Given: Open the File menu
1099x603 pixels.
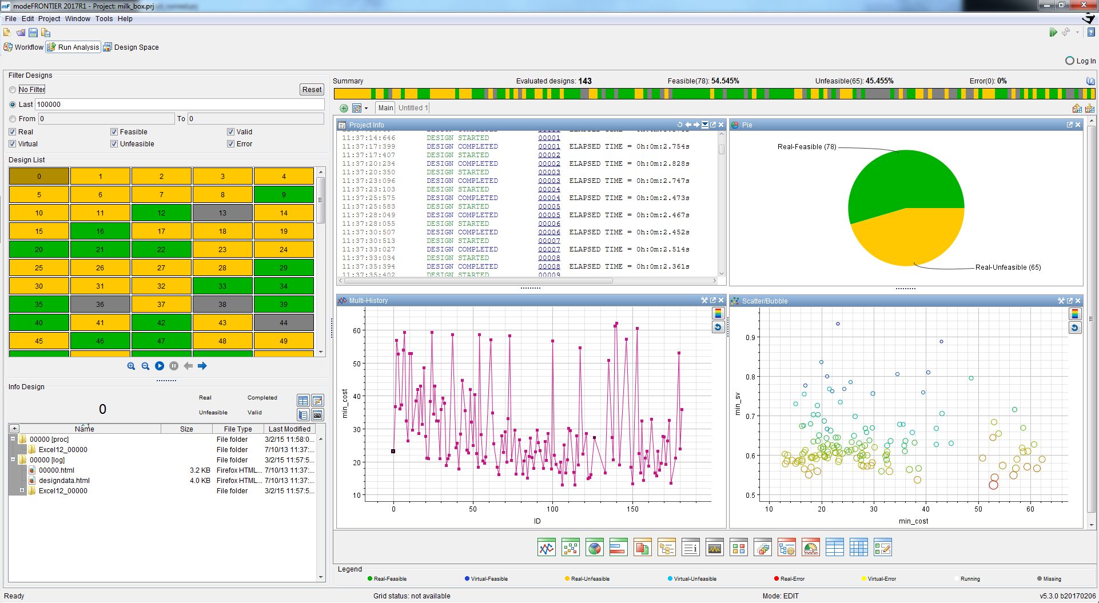Looking at the screenshot, I should pyautogui.click(x=10, y=19).
